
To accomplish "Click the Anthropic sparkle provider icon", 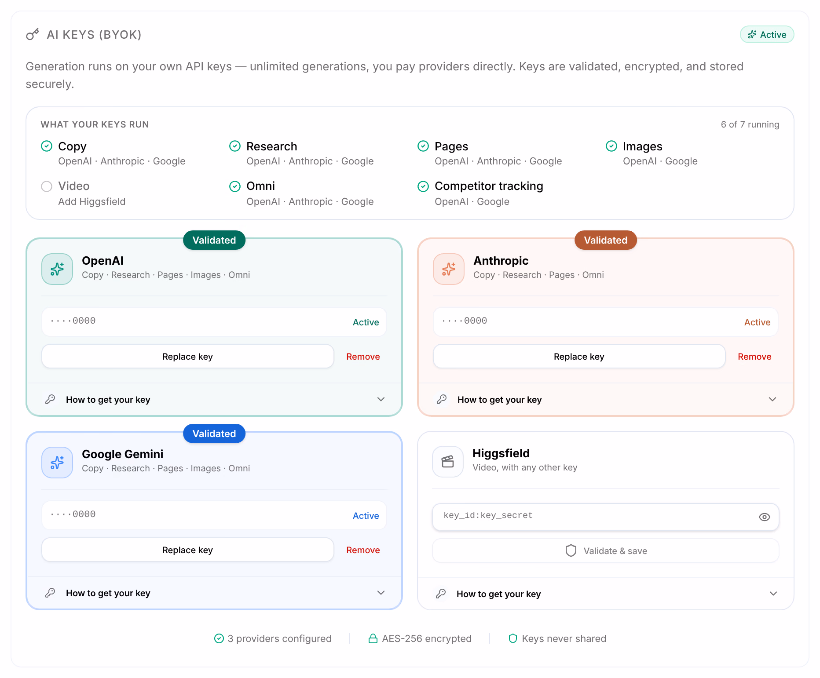I will click(449, 269).
